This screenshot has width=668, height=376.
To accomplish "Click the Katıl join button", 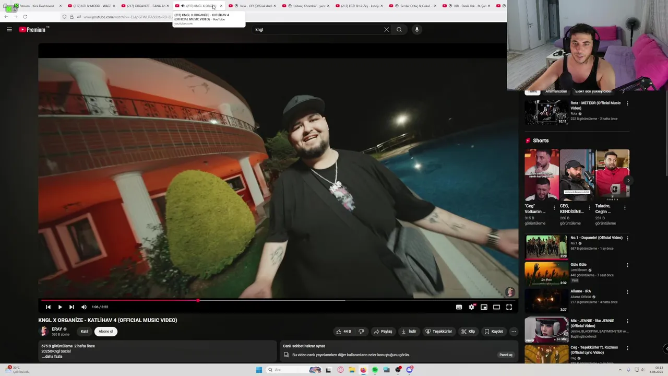I will 85,331.
